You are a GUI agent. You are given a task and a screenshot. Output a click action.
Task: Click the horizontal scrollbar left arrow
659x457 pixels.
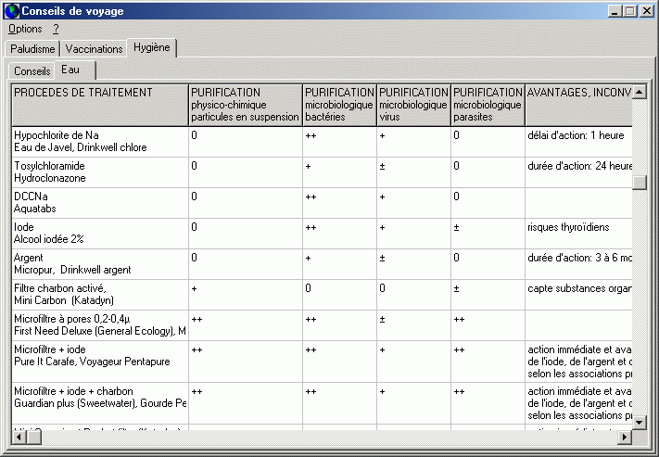(x=19, y=438)
